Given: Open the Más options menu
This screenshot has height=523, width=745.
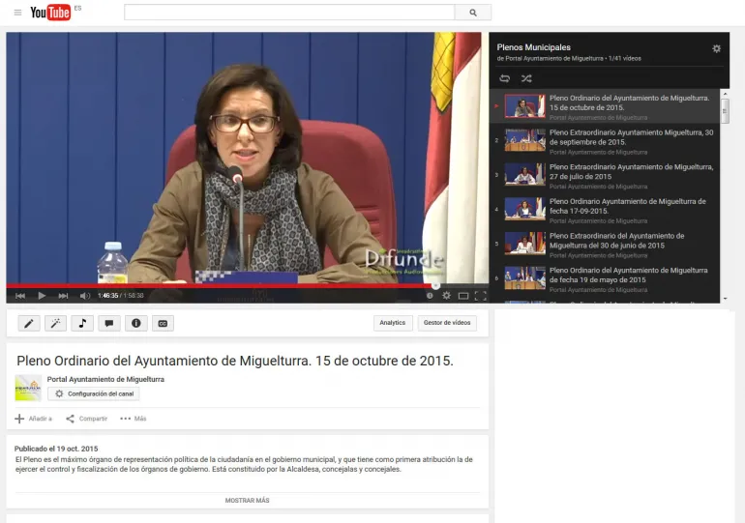Looking at the screenshot, I should (x=133, y=419).
